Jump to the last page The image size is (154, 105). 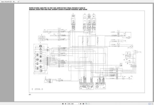(83, 104)
